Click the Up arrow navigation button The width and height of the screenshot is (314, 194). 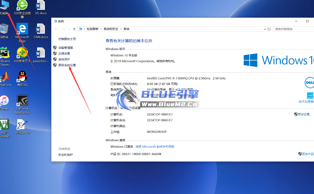(x=74, y=29)
